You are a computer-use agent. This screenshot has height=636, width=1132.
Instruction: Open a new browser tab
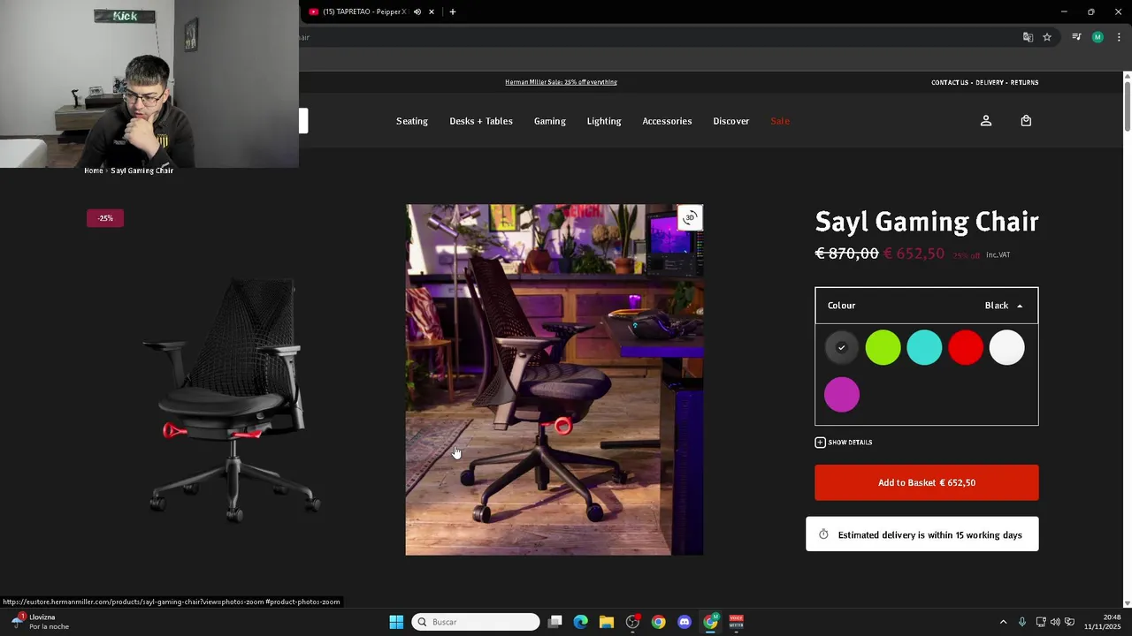point(453,11)
